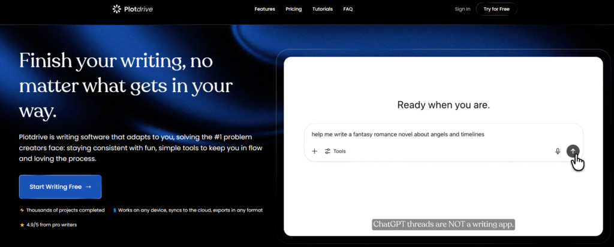Click the send arrow button
The height and width of the screenshot is (247, 614).
pyautogui.click(x=573, y=151)
